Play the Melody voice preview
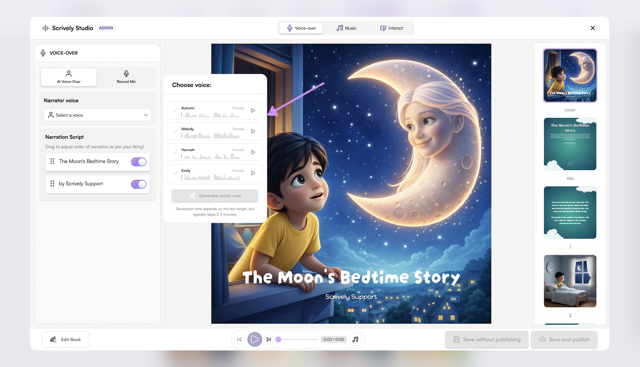The height and width of the screenshot is (367, 640). point(253,132)
